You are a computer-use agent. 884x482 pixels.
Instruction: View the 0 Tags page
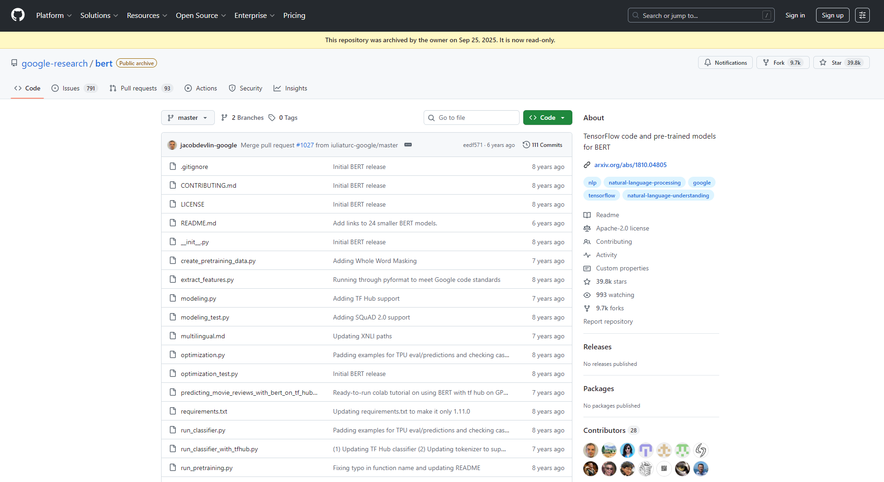283,118
